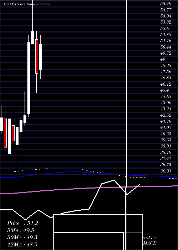Viewport: 178px width, 250px height.
Task: Click the 49 price axis label
Action: (163, 59)
